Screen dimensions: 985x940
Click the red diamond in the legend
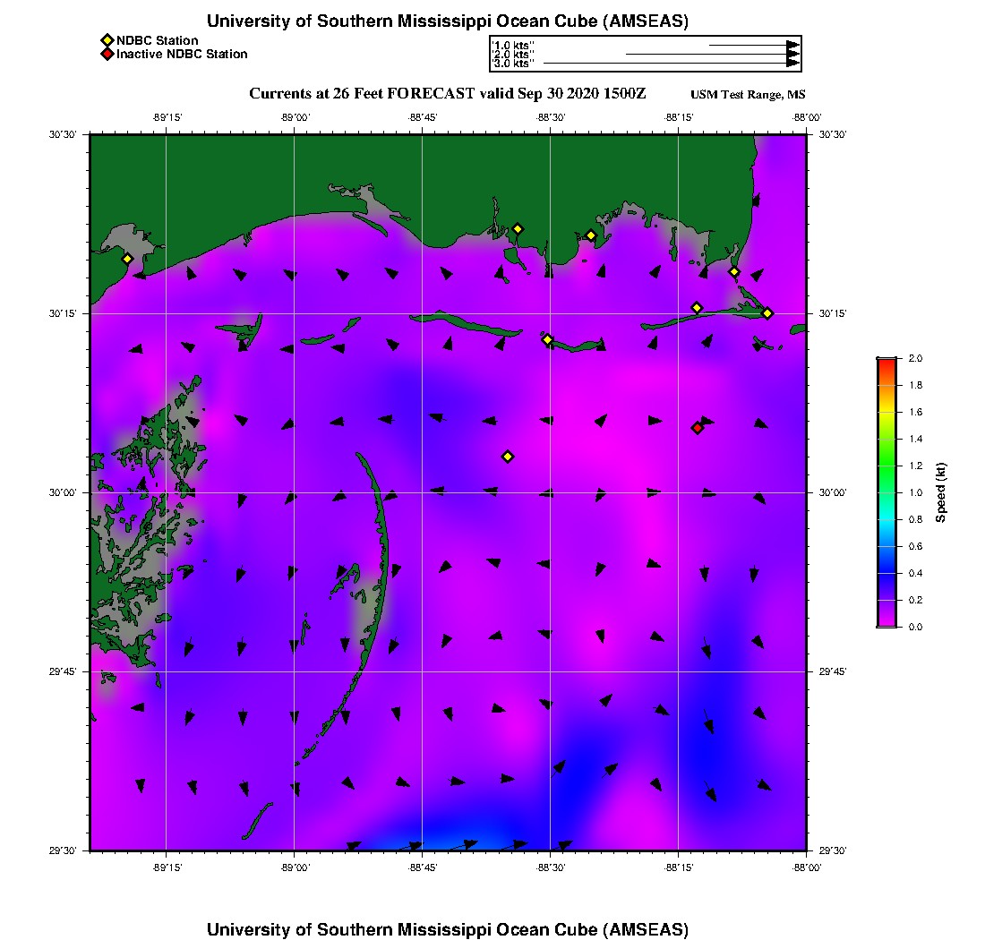coord(107,55)
